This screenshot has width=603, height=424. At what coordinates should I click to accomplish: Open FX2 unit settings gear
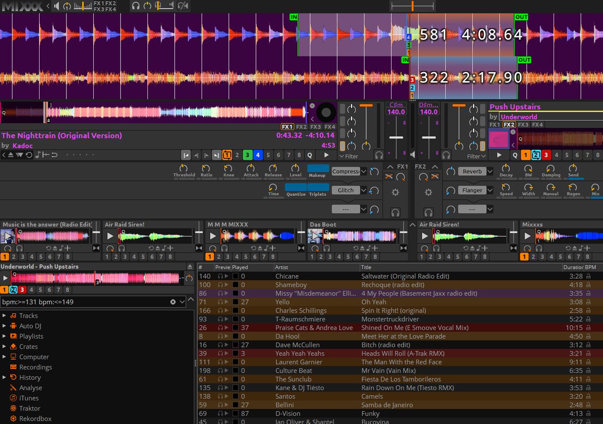[428, 192]
